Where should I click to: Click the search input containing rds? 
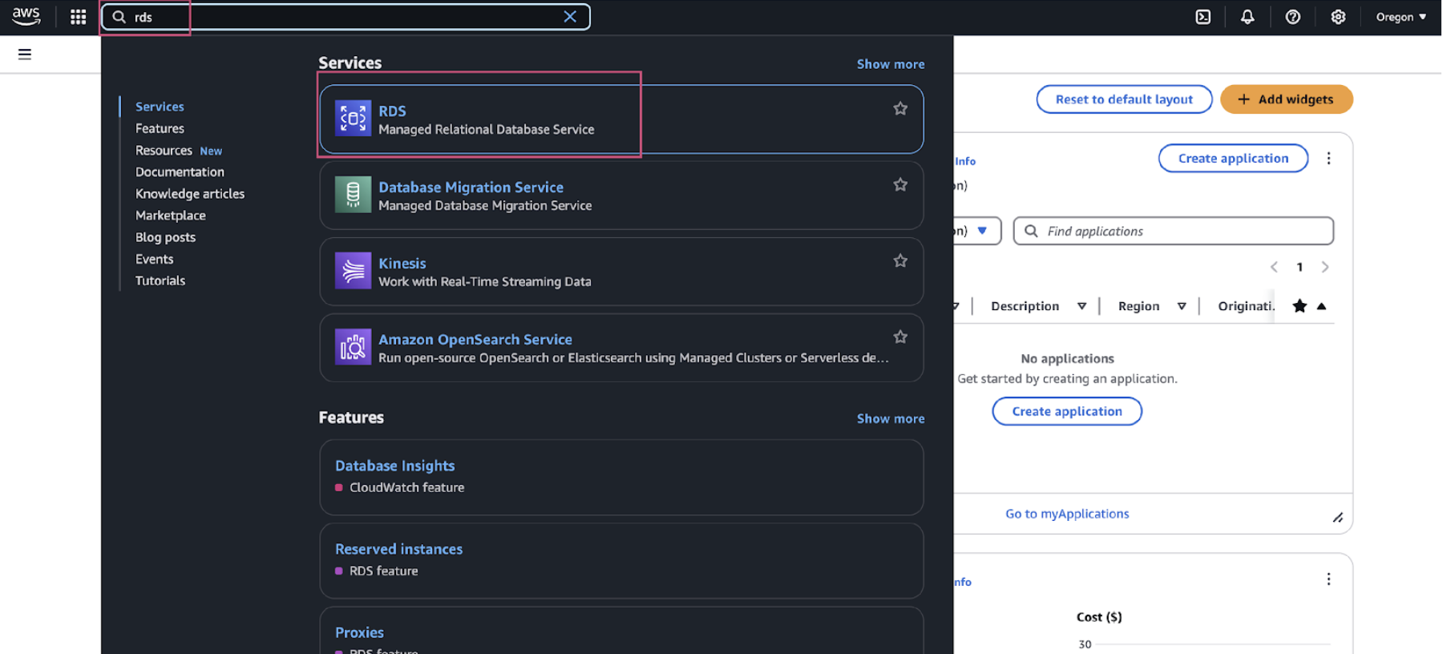[x=345, y=17]
